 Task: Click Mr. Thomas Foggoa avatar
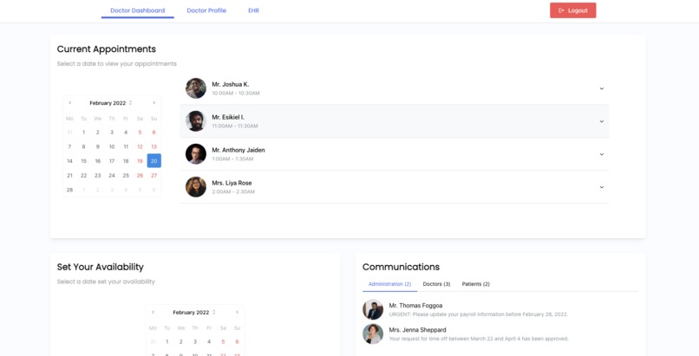pyautogui.click(x=373, y=309)
